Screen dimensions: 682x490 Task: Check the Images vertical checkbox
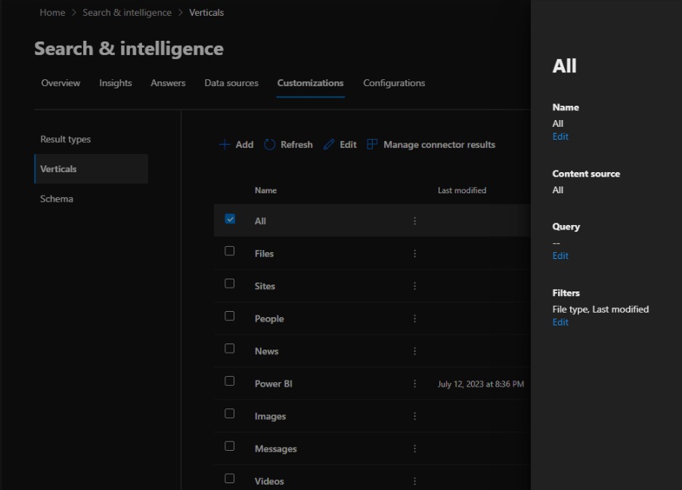click(230, 414)
